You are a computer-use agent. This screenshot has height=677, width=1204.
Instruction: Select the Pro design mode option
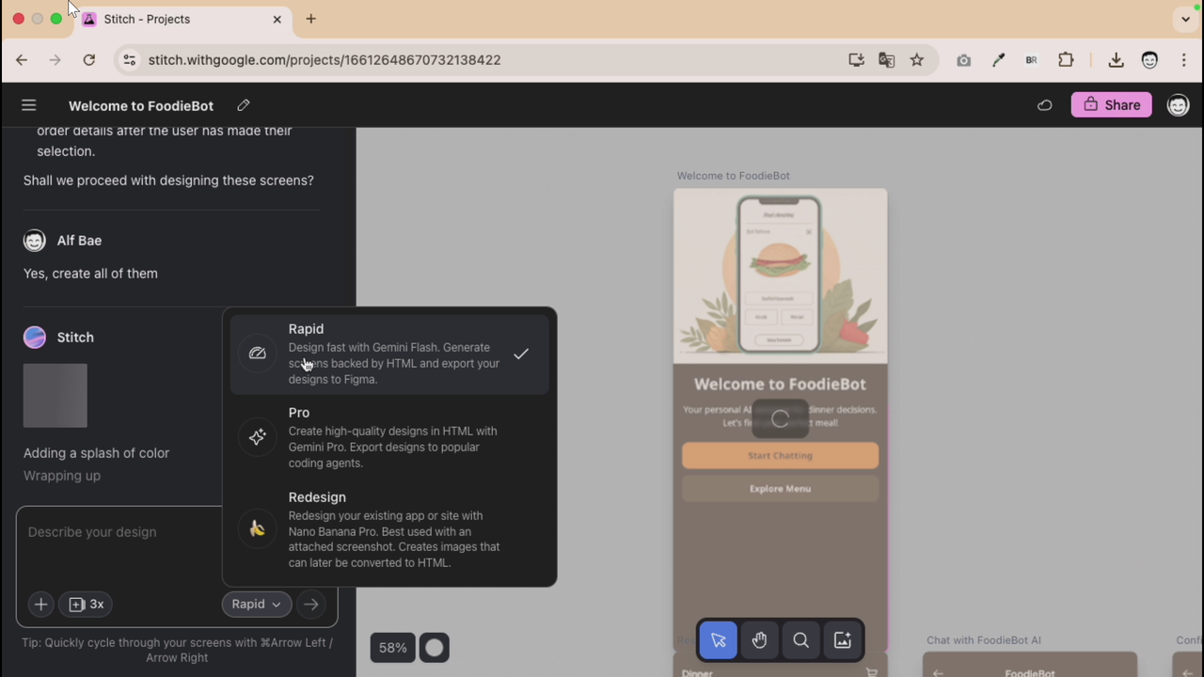(389, 437)
